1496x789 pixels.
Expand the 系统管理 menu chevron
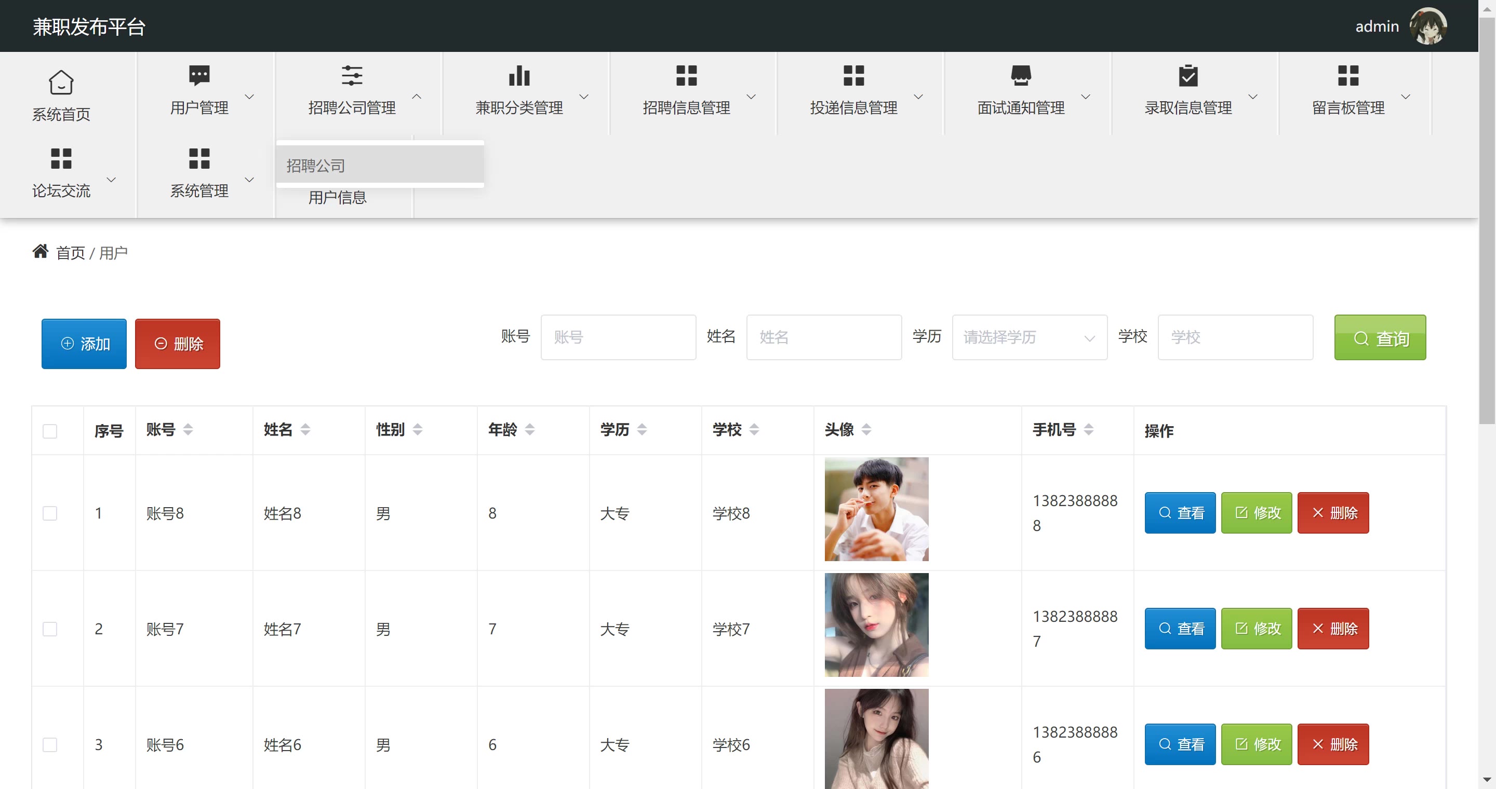(249, 179)
